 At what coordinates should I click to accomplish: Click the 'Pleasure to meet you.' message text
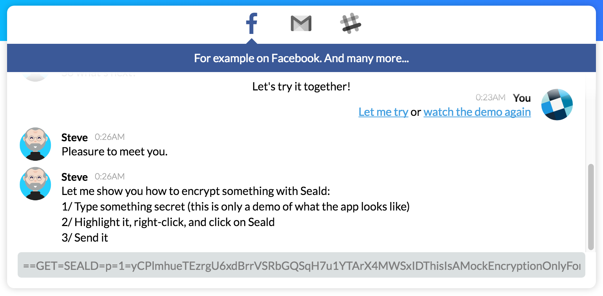click(x=115, y=152)
